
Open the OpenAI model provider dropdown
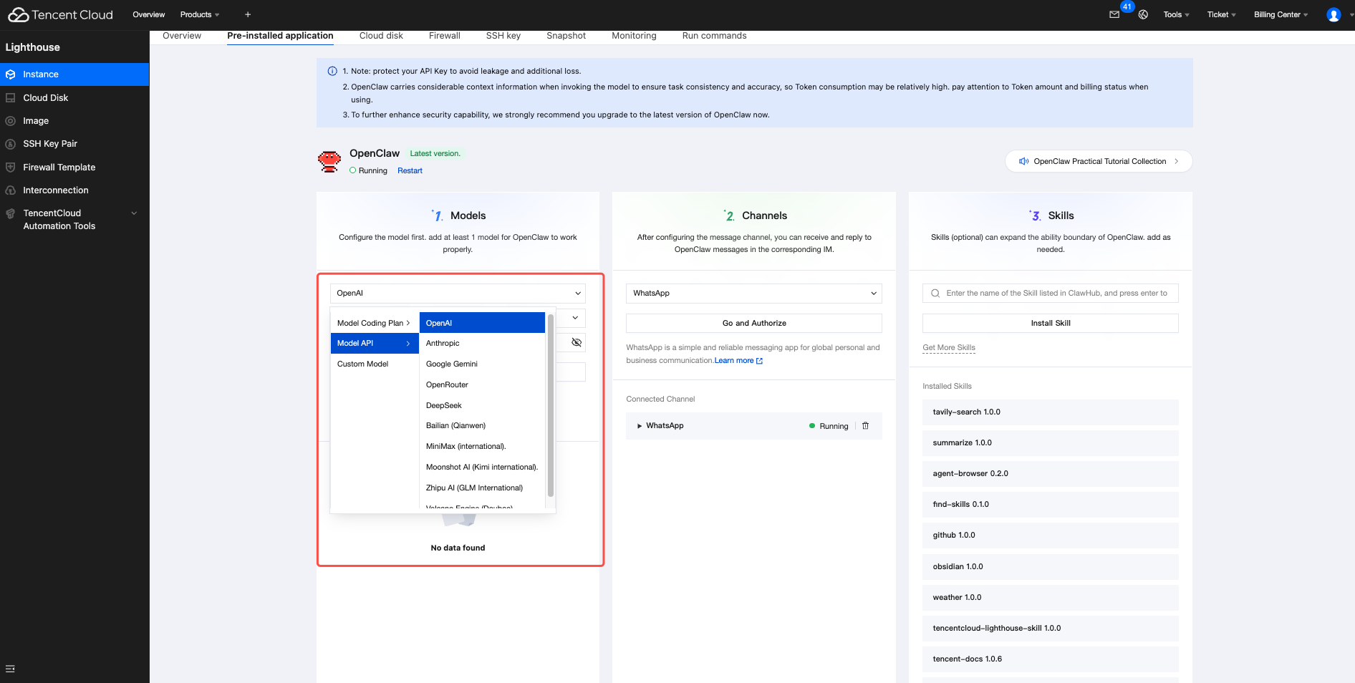tap(458, 294)
